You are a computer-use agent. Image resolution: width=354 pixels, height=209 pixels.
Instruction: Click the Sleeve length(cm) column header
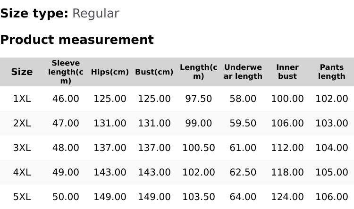click(x=66, y=72)
